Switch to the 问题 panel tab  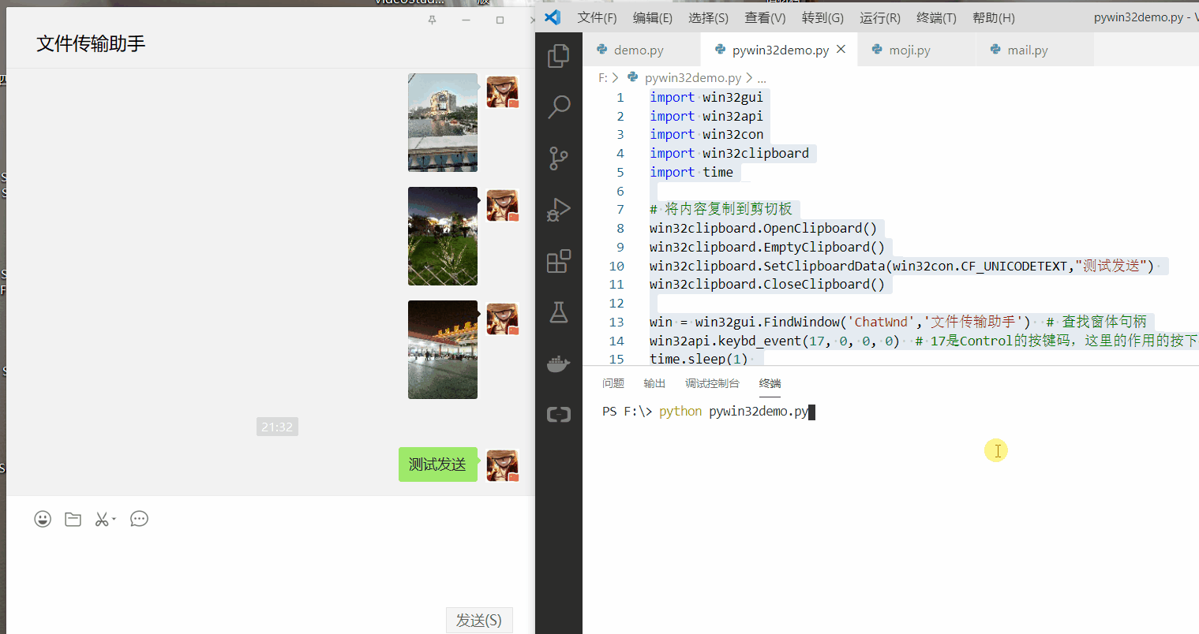613,383
